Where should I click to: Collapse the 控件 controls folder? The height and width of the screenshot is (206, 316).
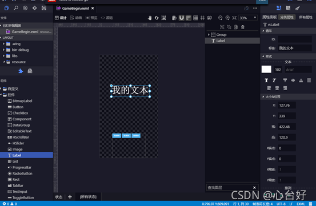click(1, 95)
